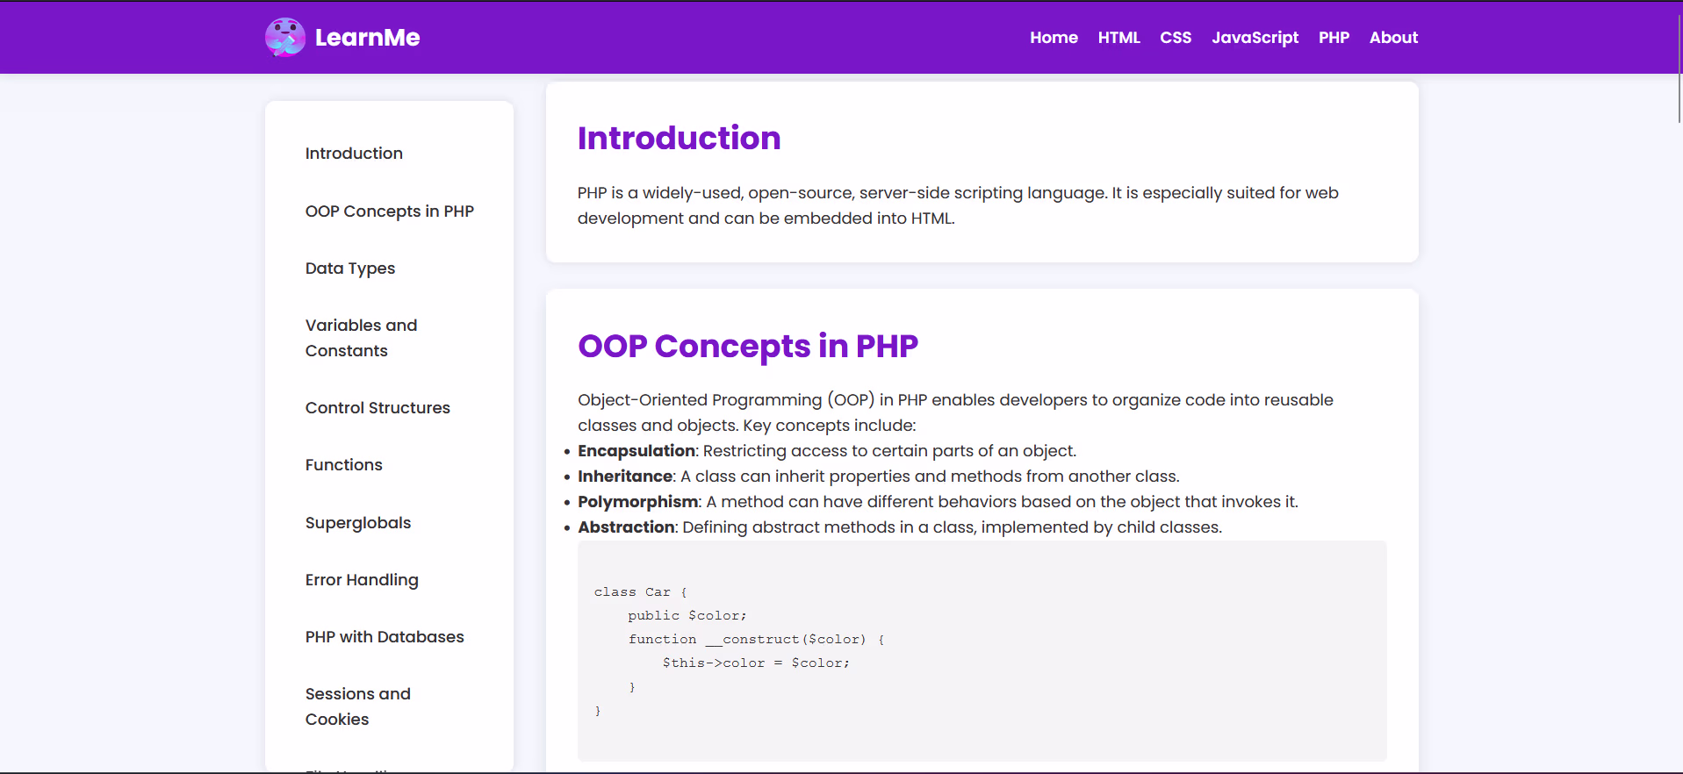Open Functions sidebar entry
Viewport: 1683px width, 774px height.
click(x=343, y=465)
